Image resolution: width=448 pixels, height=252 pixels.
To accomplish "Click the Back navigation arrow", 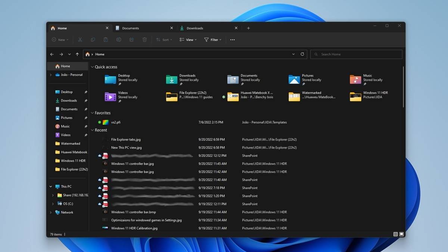I will point(52,54).
